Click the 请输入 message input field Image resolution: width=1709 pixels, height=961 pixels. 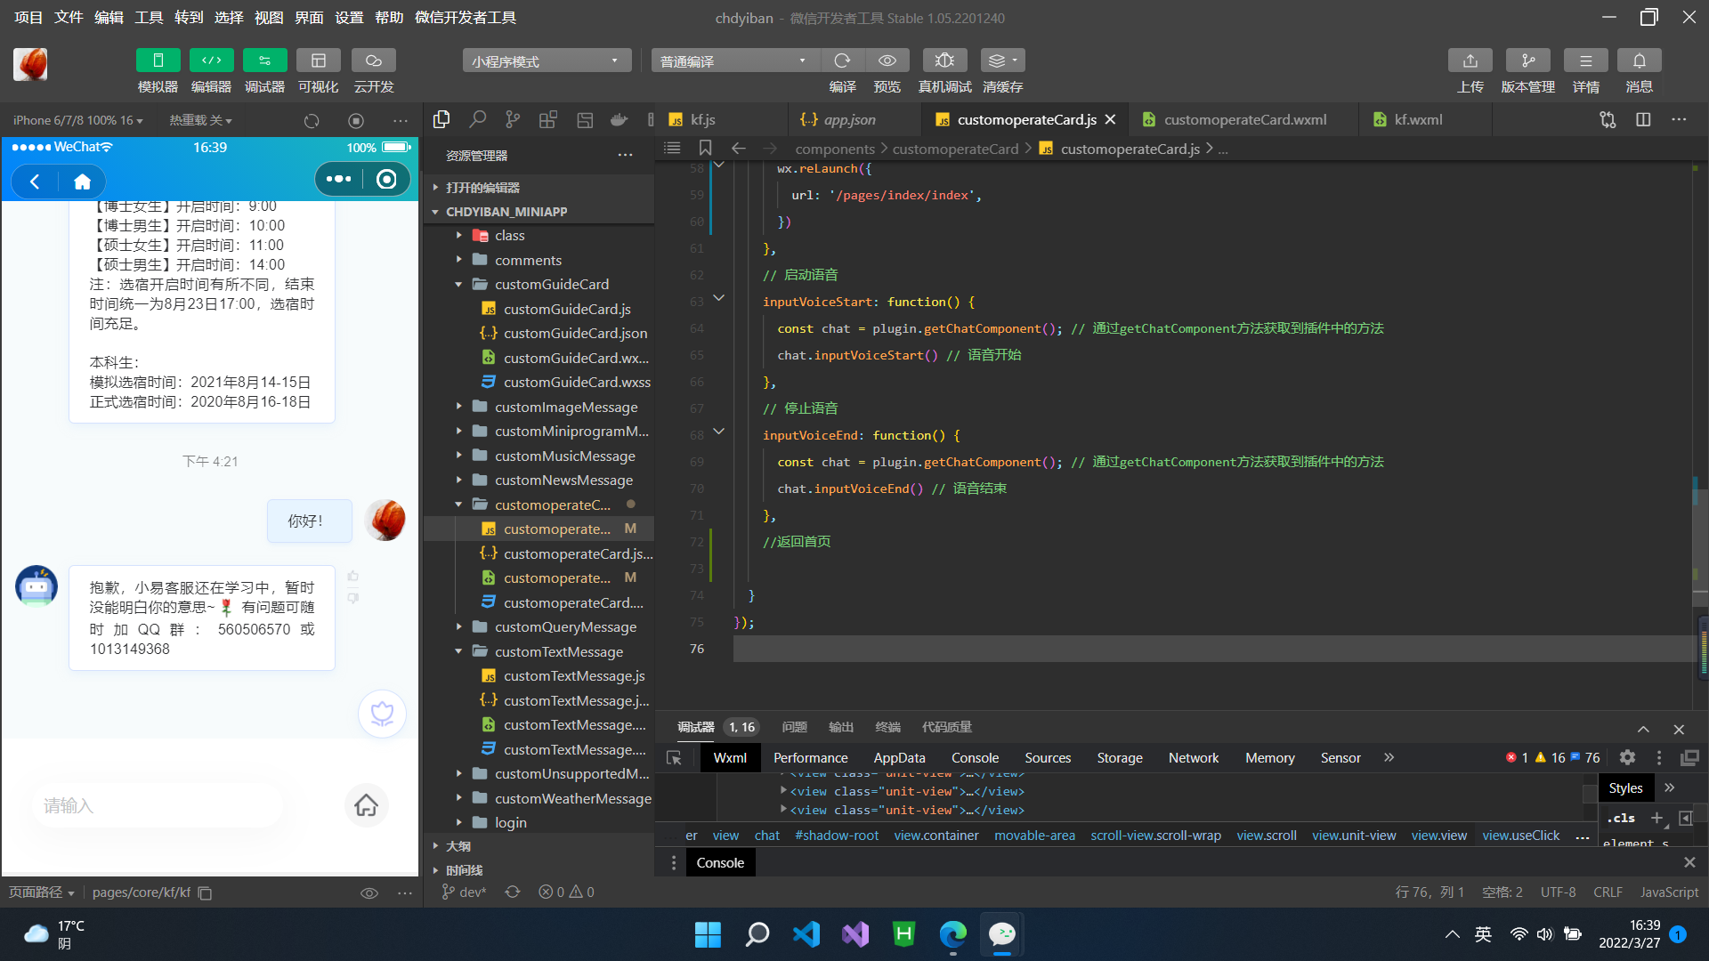[160, 805]
